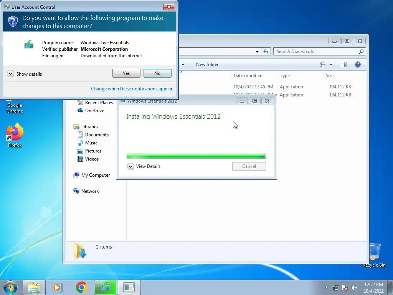The image size is (393, 295).
Task: Open Videos library
Action: pos(92,159)
